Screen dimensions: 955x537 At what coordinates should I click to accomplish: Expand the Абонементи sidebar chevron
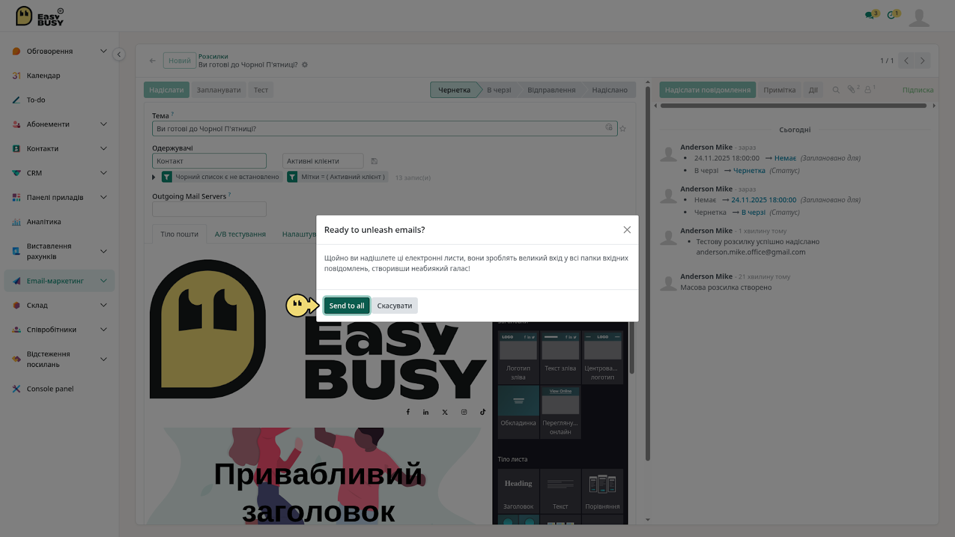(x=103, y=124)
